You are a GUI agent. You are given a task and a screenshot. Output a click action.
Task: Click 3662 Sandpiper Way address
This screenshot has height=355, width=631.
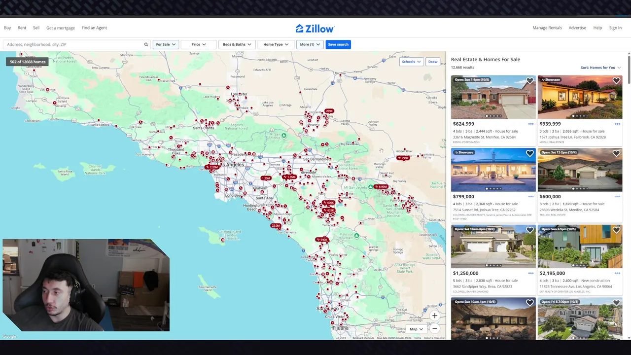coord(483,286)
